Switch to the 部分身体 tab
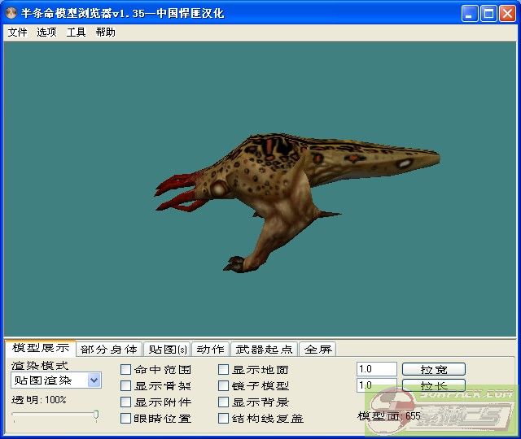Image resolution: width=521 pixels, height=439 pixels. click(109, 350)
